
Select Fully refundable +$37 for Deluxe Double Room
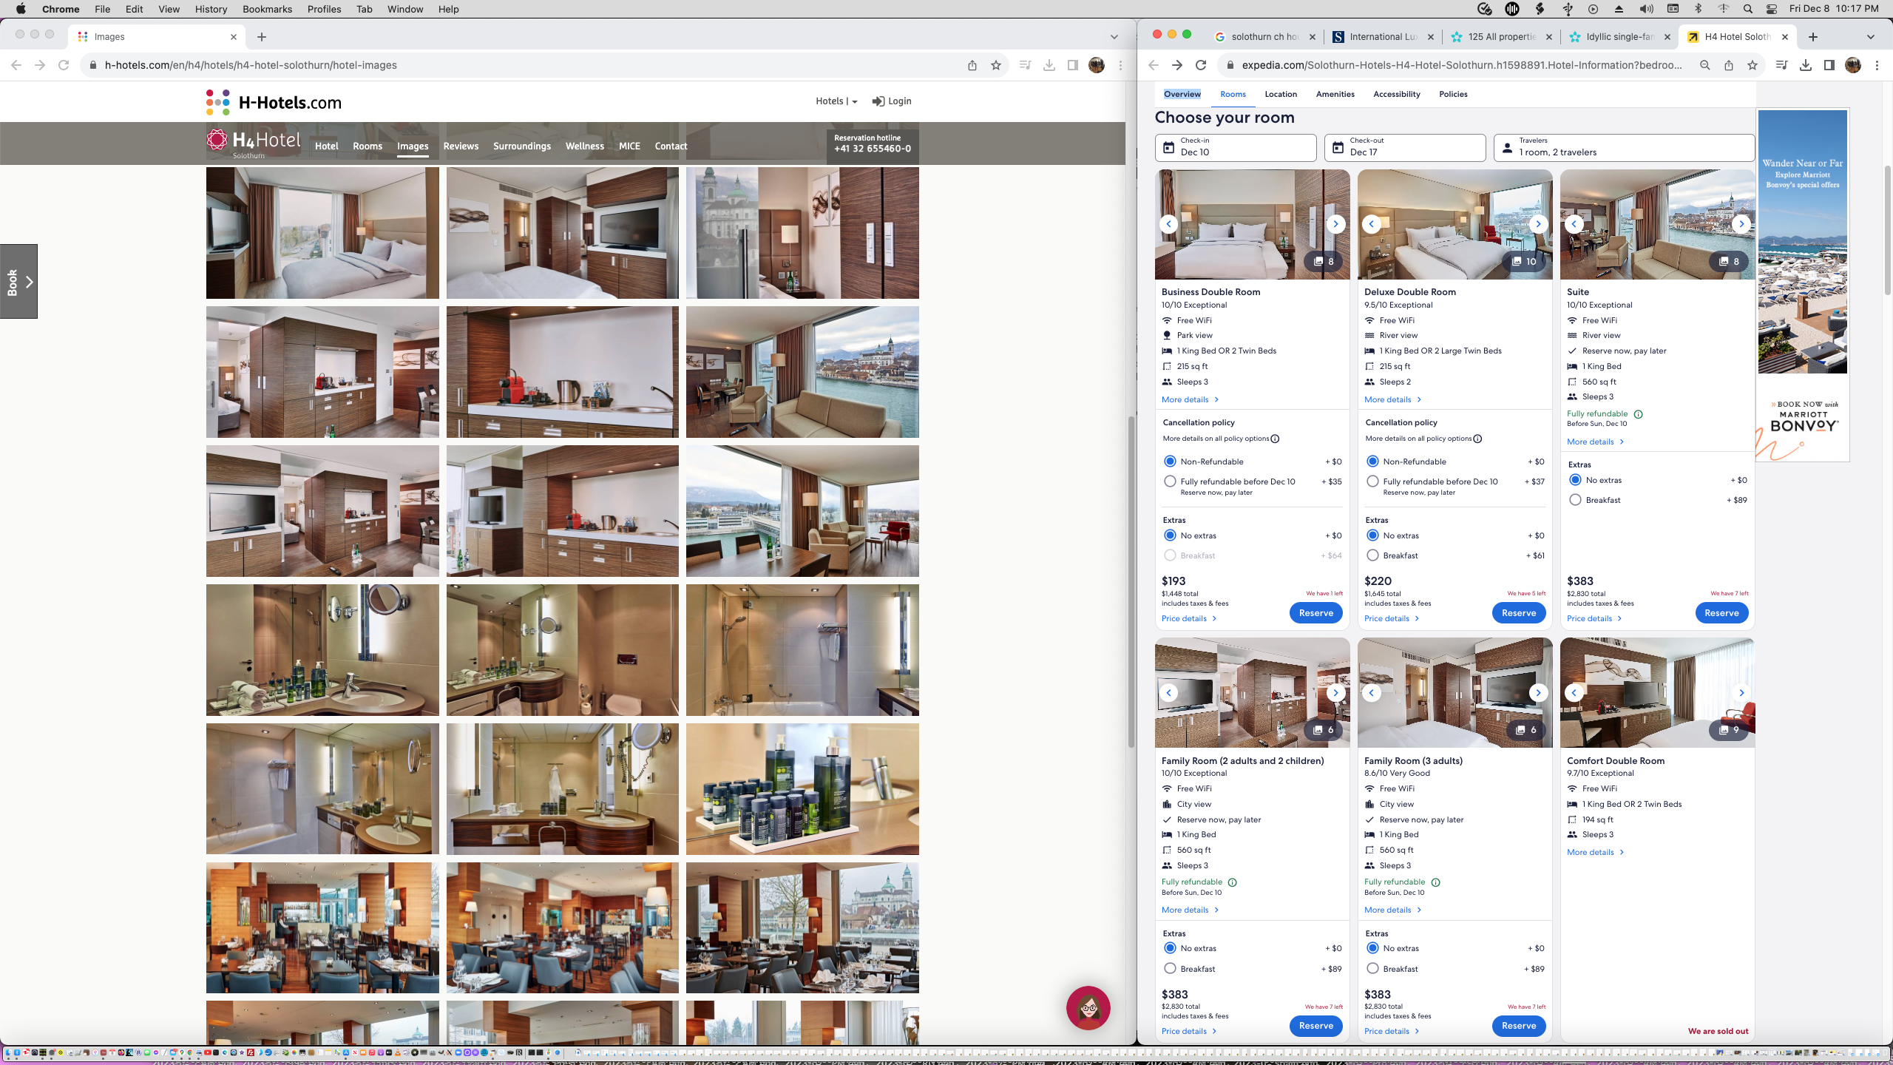[1372, 481]
